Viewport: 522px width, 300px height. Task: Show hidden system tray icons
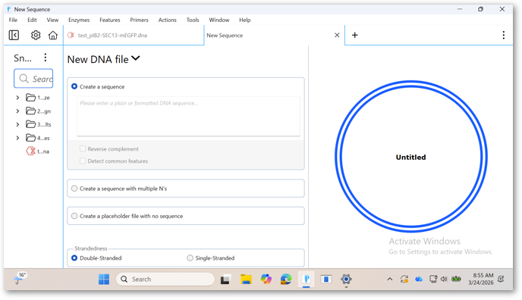point(390,280)
